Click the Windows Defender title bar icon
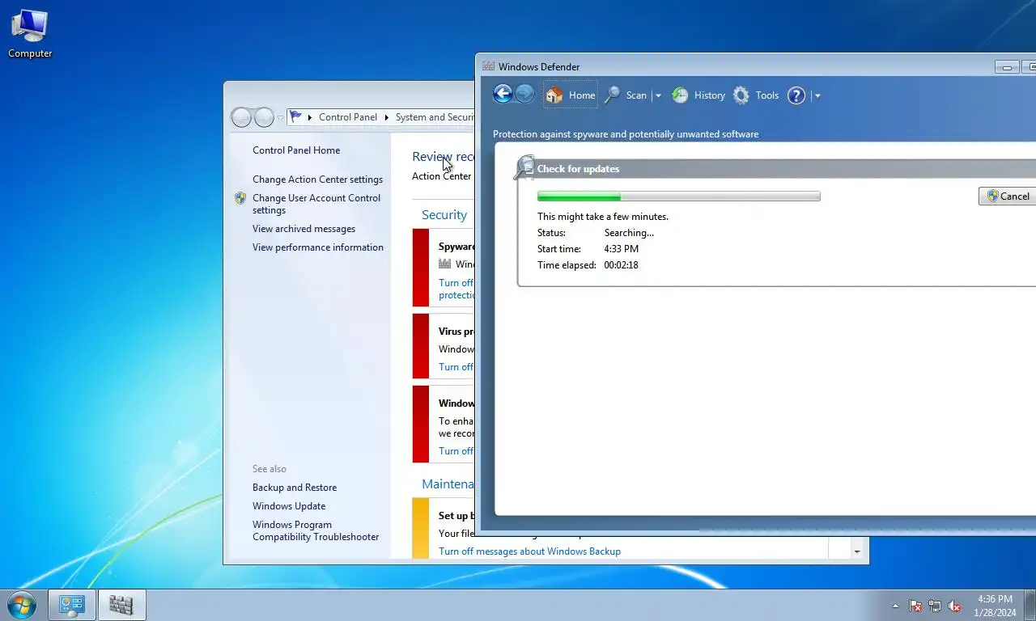The height and width of the screenshot is (621, 1036). (488, 66)
